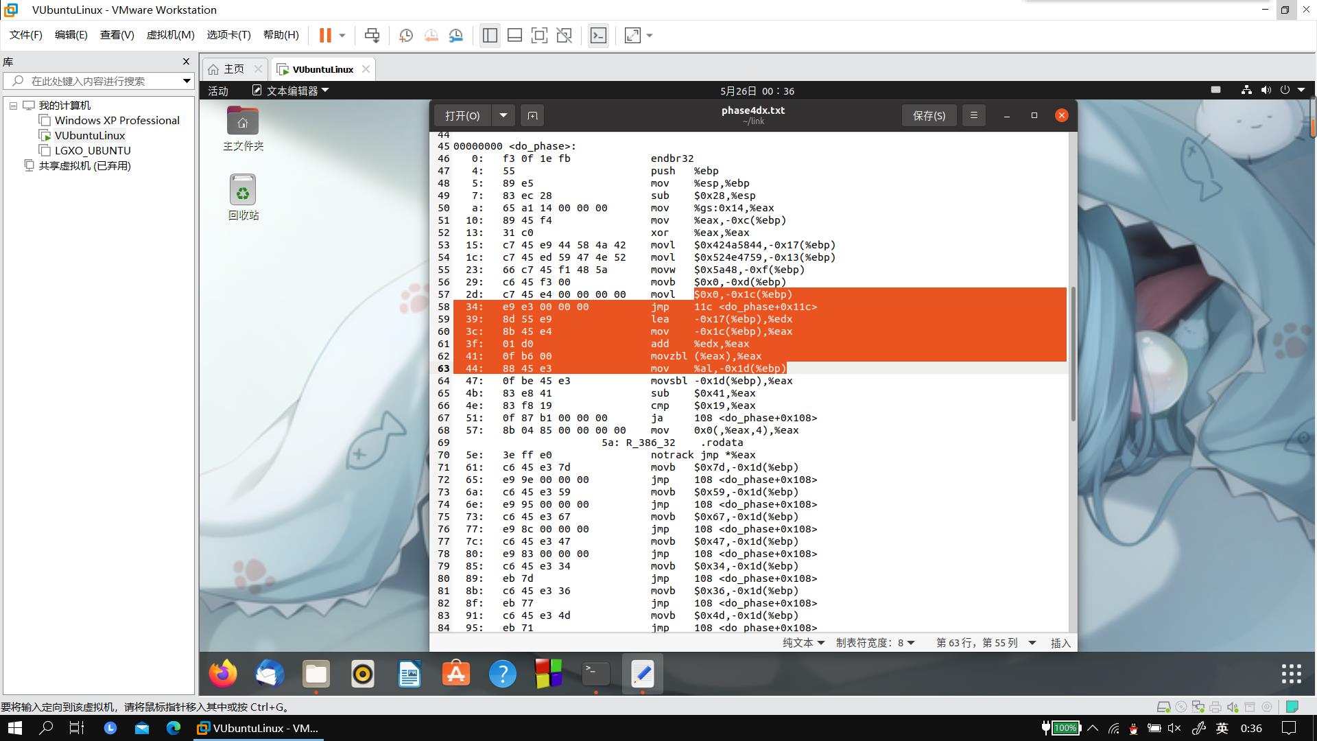Open the Ubuntu system menu arrow

coord(1301,90)
